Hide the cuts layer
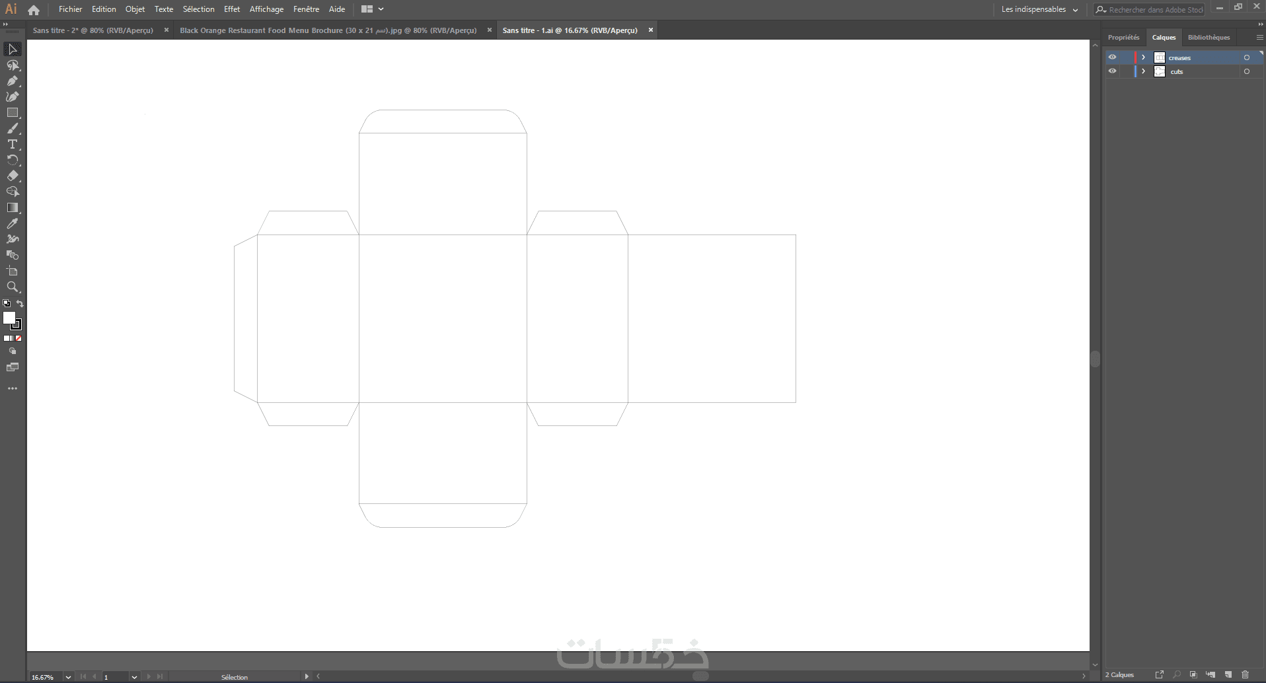 pos(1113,71)
